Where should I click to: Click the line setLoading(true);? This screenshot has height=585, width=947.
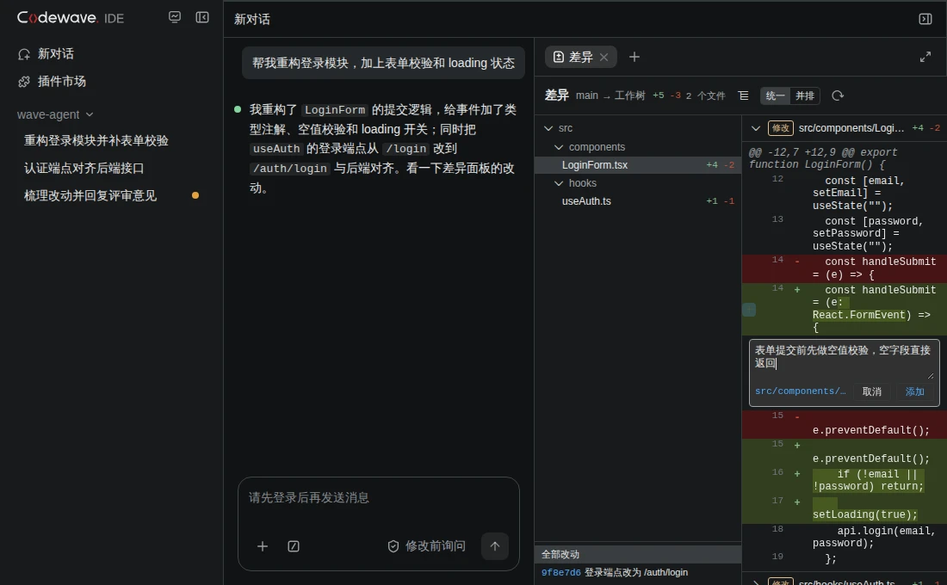[865, 515]
